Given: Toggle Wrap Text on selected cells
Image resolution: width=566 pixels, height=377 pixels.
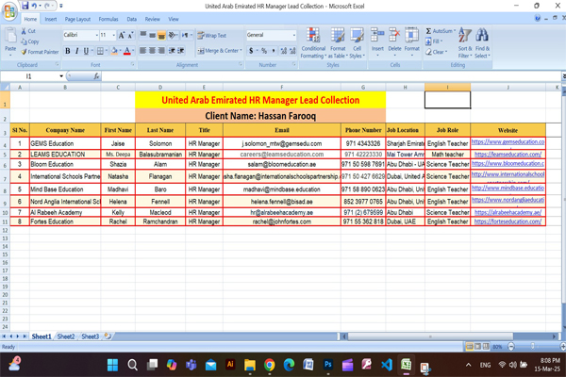Looking at the screenshot, I should [211, 35].
